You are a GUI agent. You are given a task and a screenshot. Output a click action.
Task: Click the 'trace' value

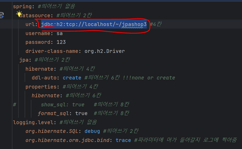coord(123,140)
